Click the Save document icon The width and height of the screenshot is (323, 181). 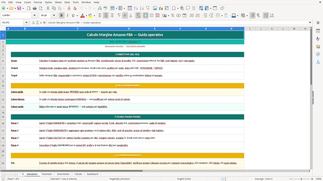(19, 8)
